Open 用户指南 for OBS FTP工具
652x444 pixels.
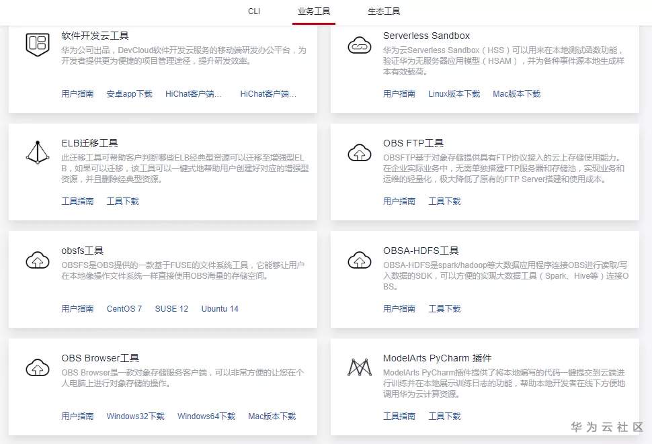399,202
